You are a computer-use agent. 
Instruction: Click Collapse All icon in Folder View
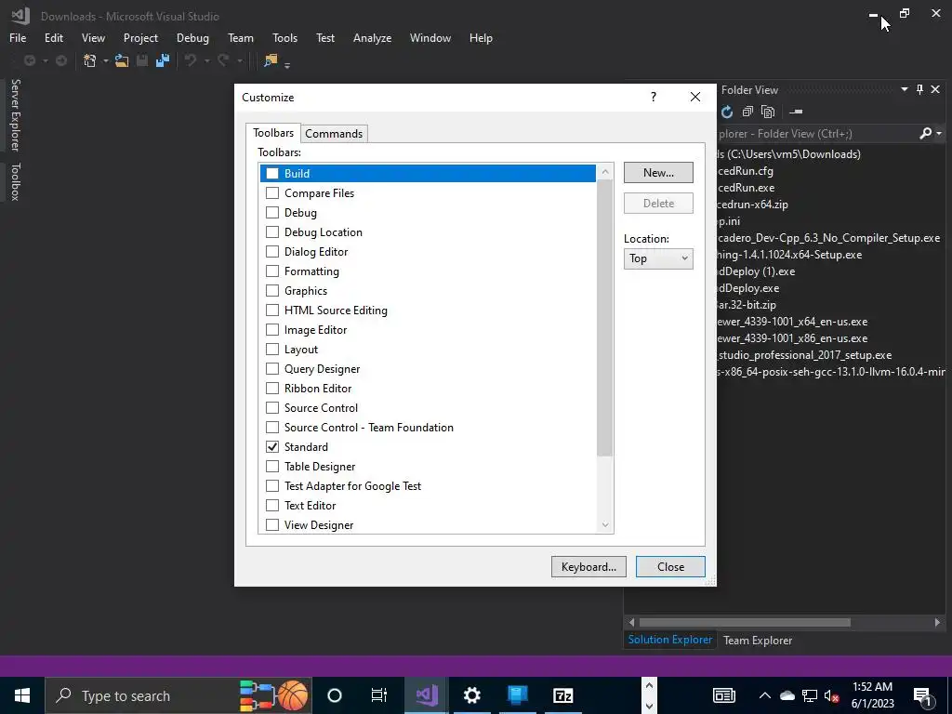pos(747,112)
